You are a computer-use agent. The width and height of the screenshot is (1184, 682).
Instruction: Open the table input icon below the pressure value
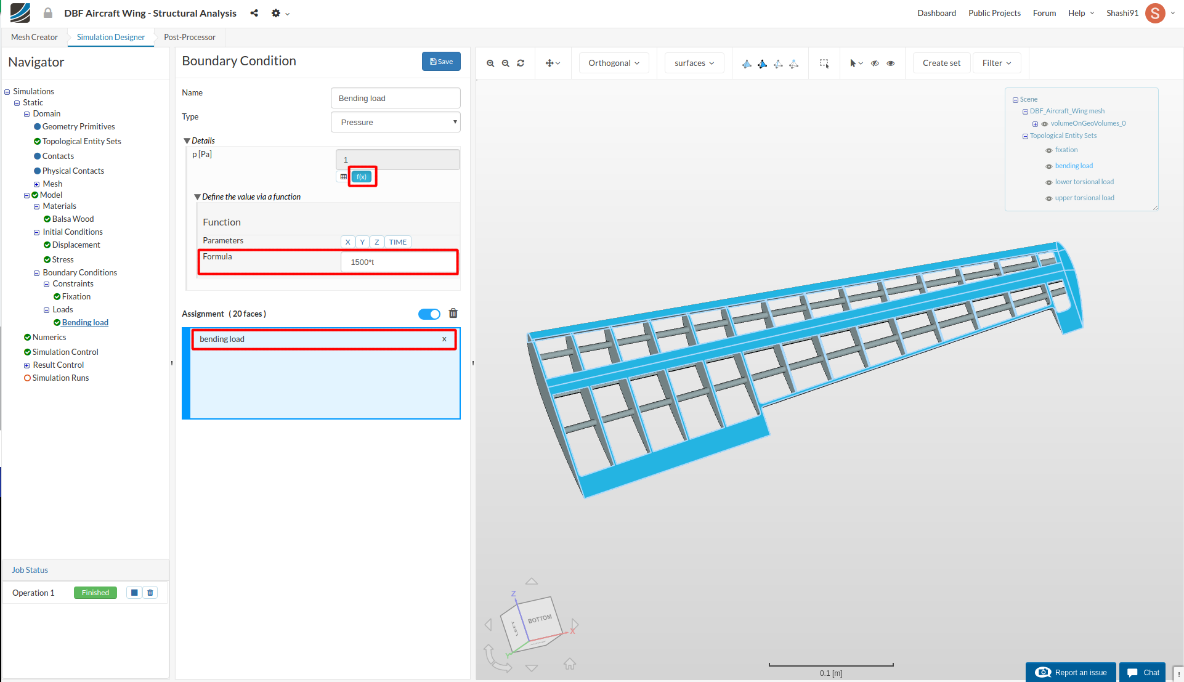(x=344, y=177)
